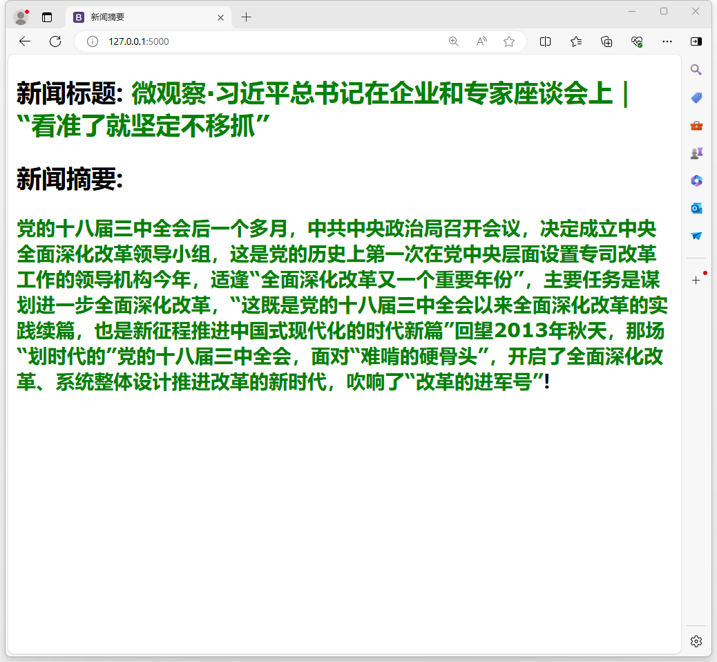Enable split screen view

[545, 41]
